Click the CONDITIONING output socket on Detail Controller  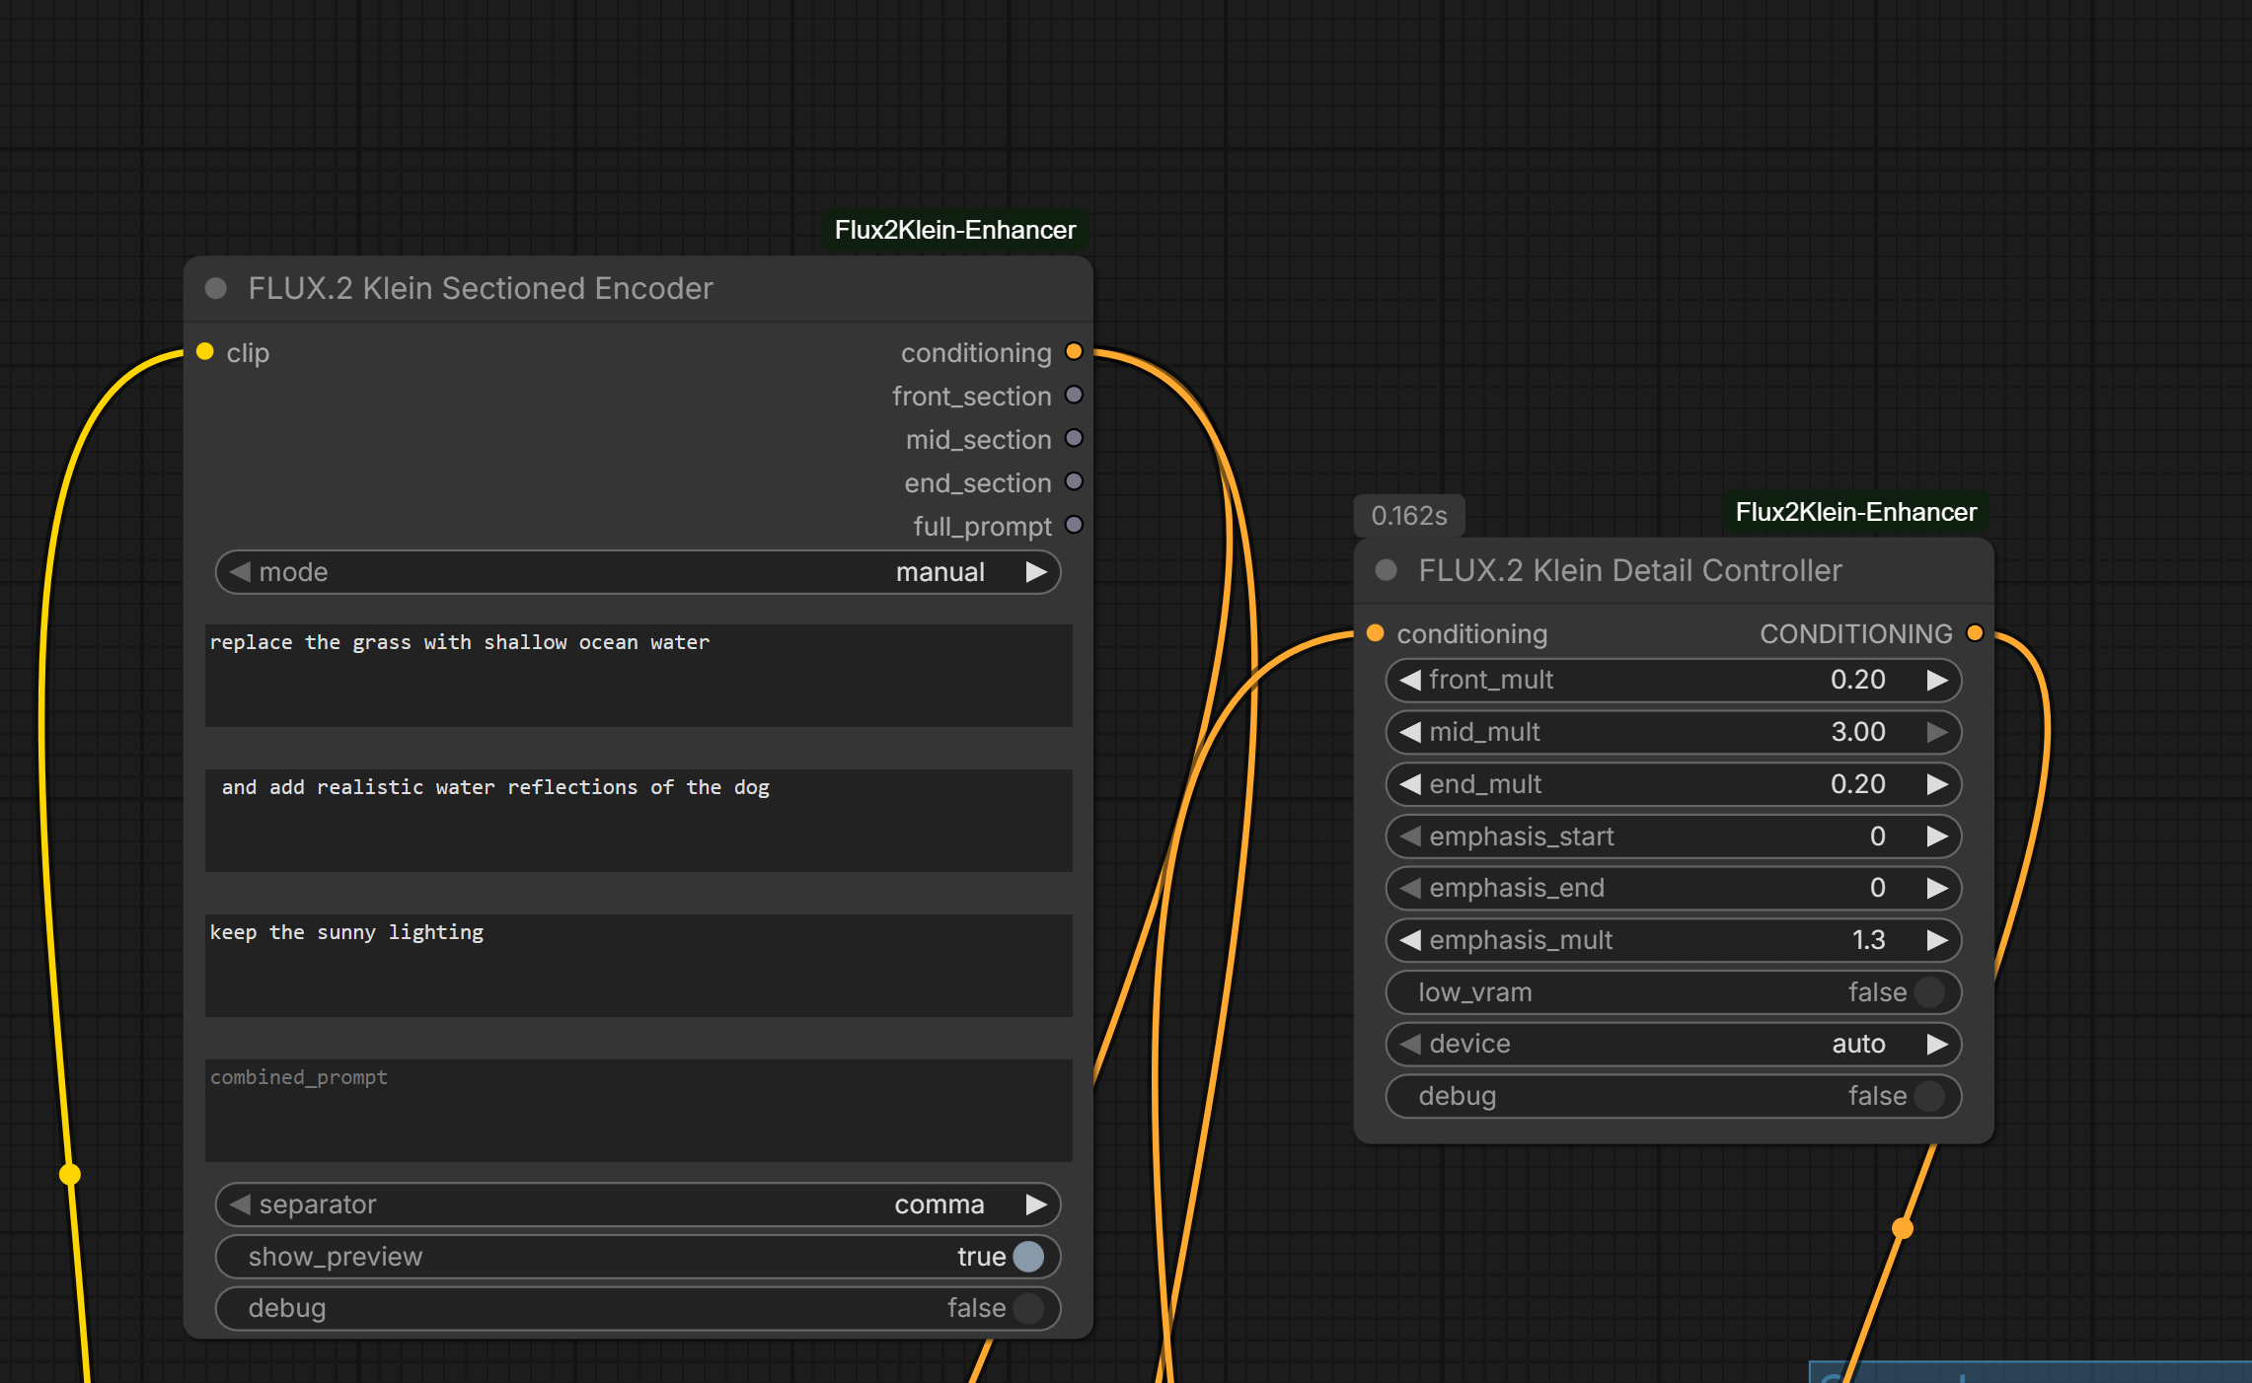[1975, 633]
